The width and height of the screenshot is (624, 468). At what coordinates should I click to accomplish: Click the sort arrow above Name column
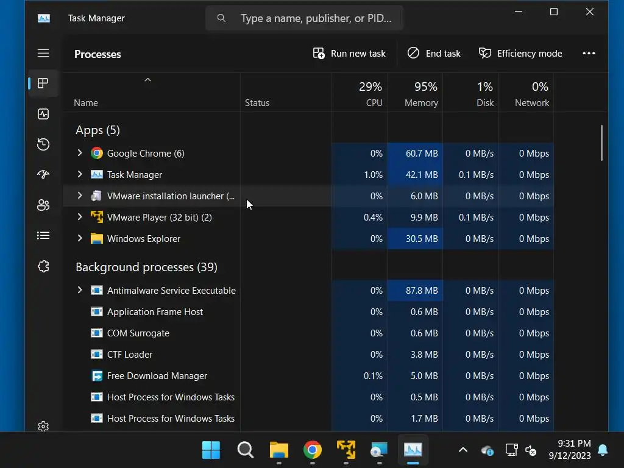147,80
